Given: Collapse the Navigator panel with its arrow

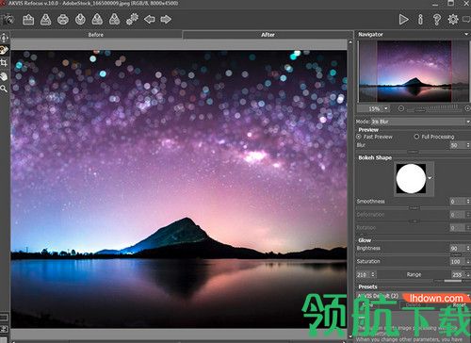Looking at the screenshot, I should pos(466,34).
